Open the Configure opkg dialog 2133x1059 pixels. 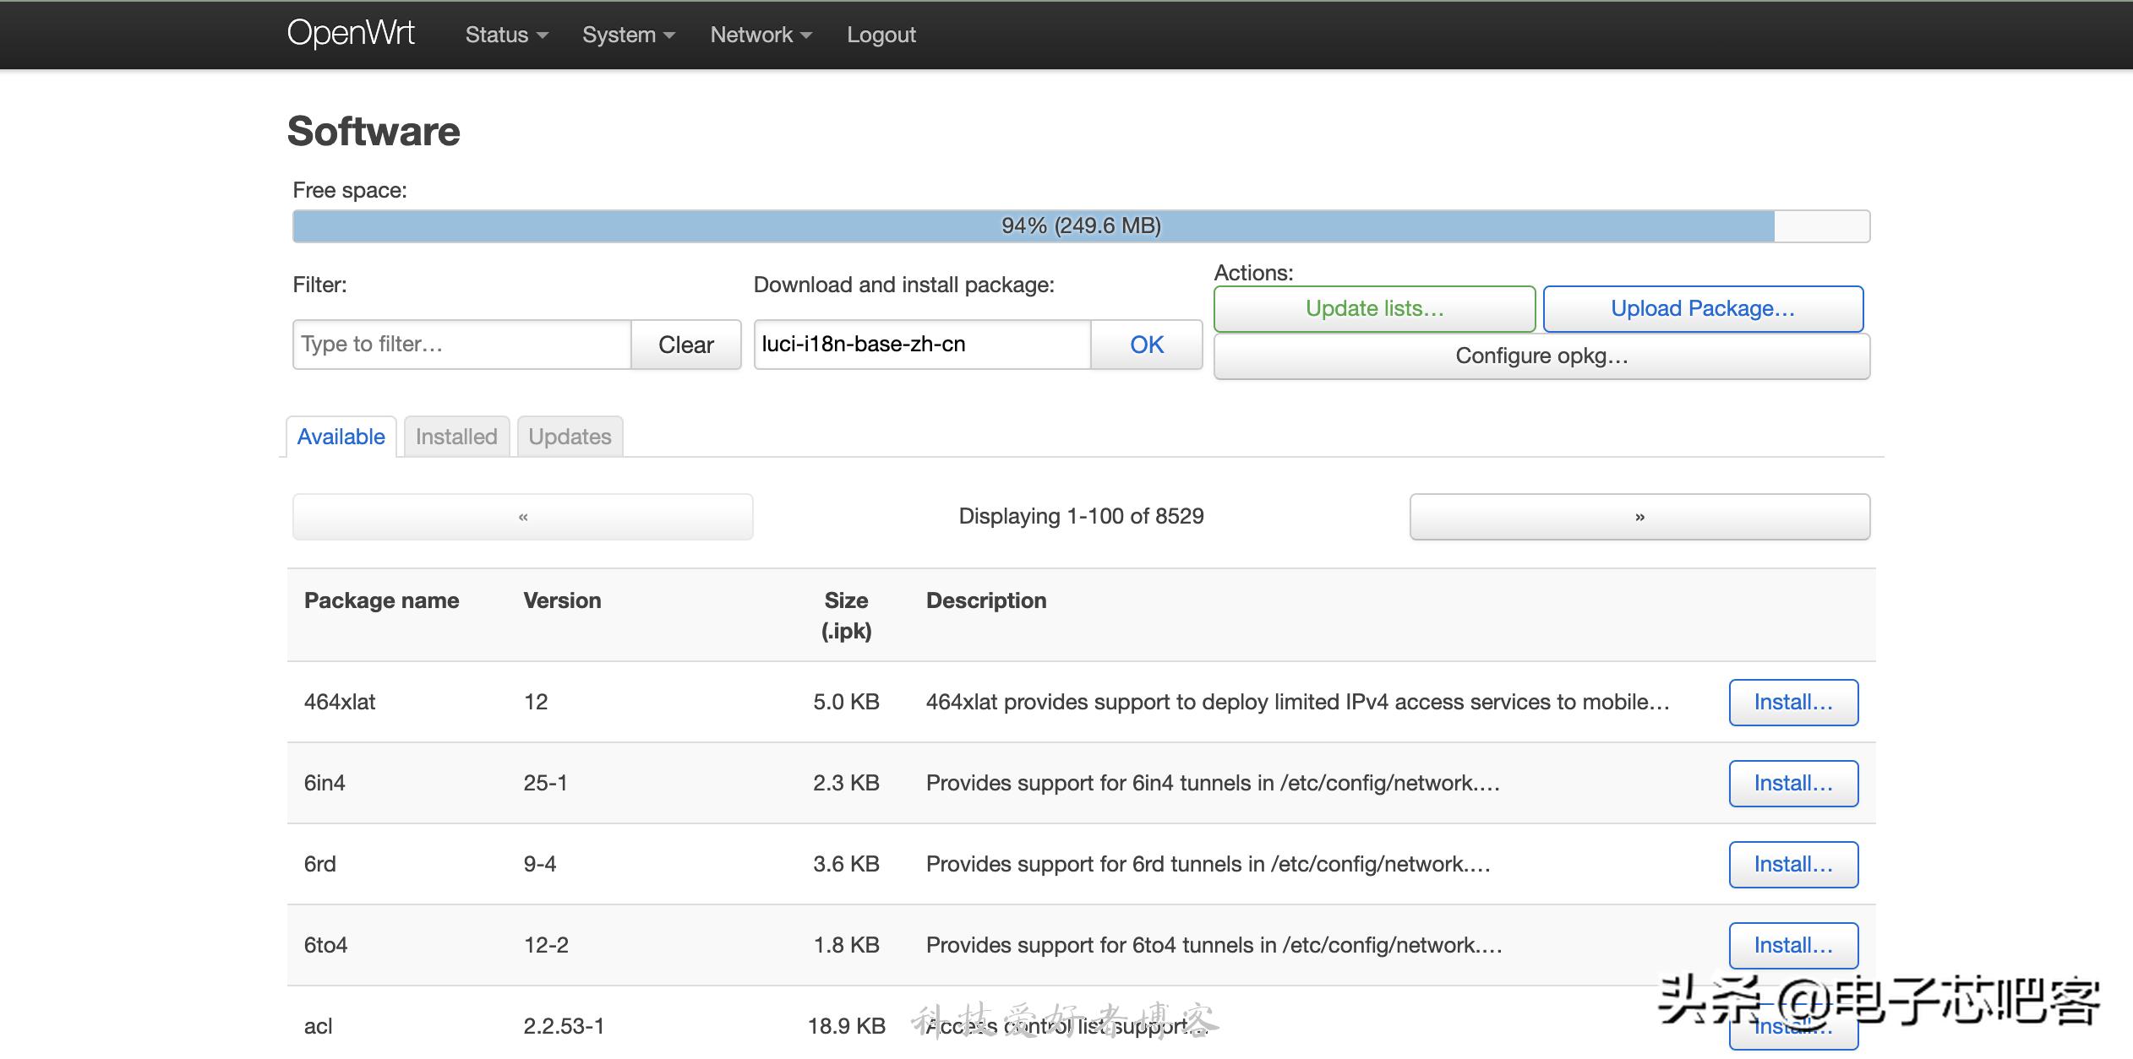1541,356
